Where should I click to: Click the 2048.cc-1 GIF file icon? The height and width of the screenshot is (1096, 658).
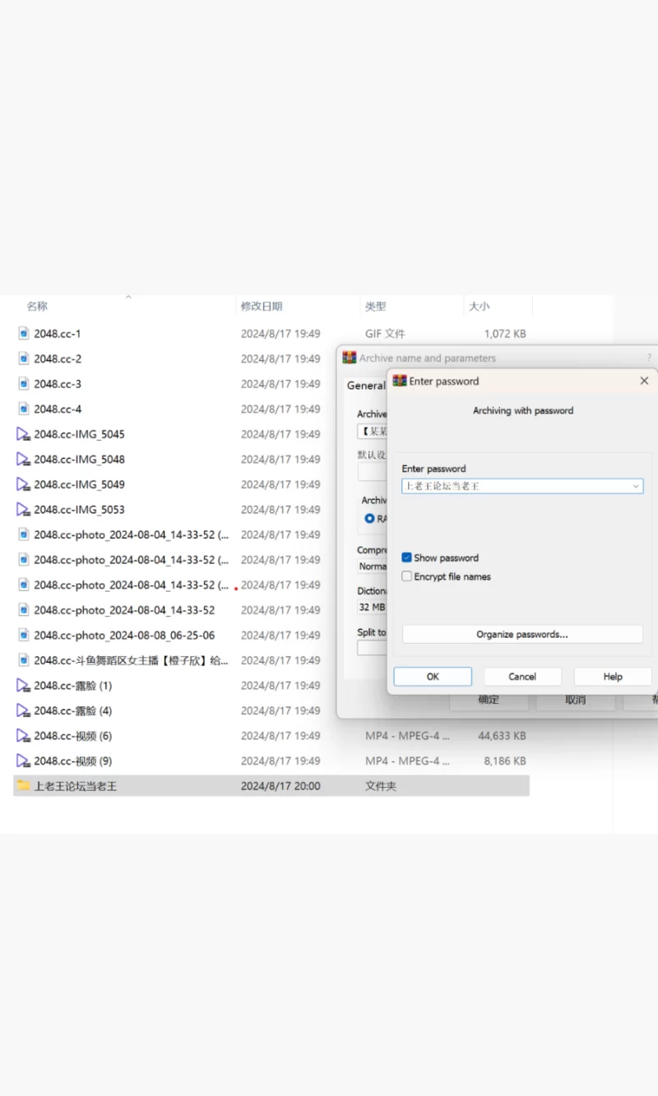click(23, 334)
